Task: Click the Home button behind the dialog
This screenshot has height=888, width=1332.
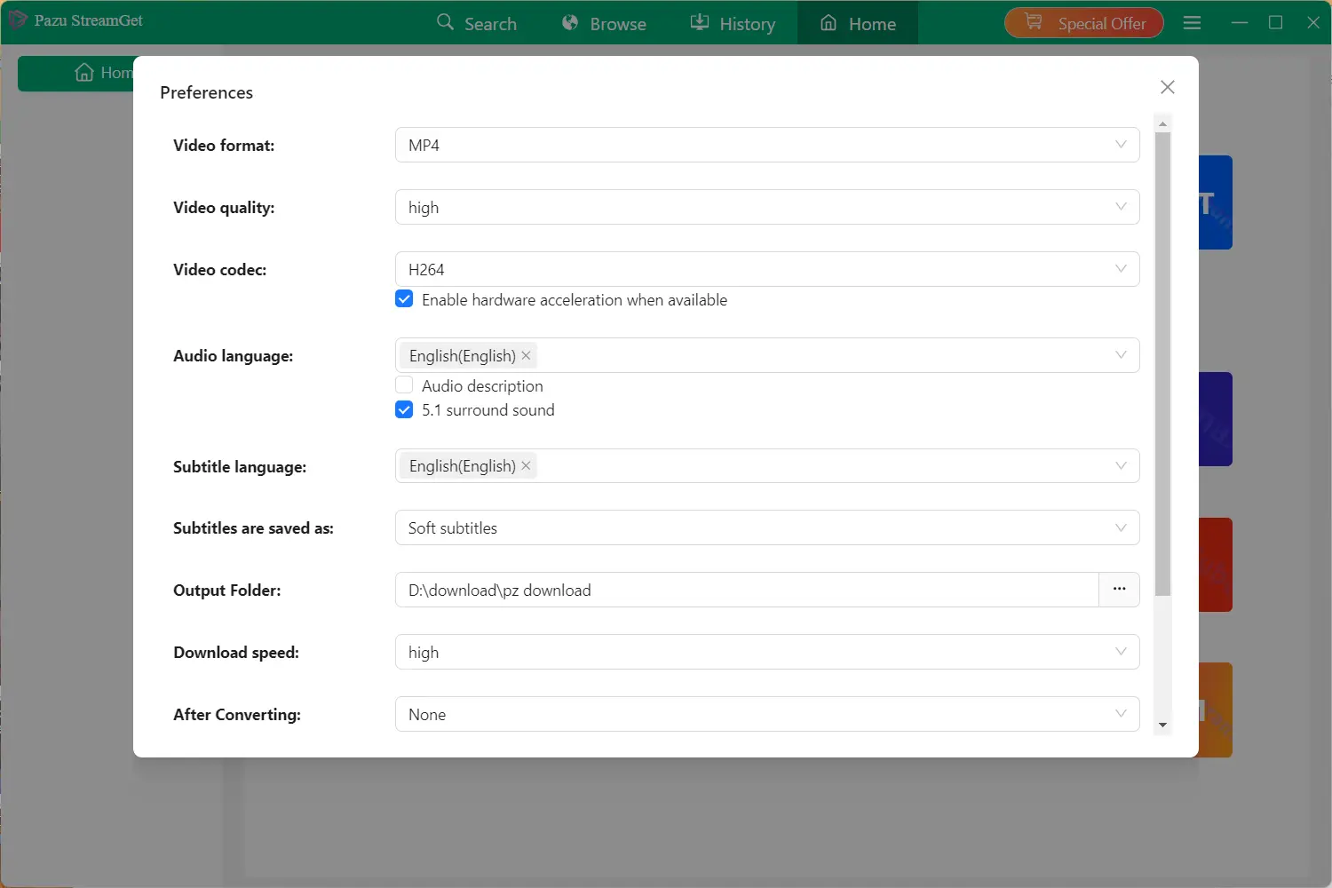Action: [x=77, y=73]
